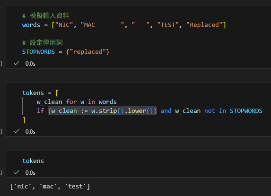Click the 'if' keyword in the comprehension
This screenshot has width=271, height=196.
(x=41, y=111)
